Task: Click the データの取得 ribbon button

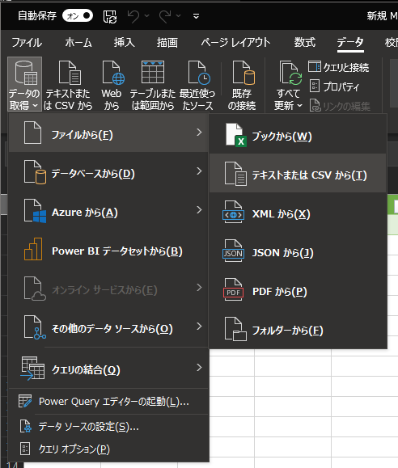Action: tap(24, 85)
